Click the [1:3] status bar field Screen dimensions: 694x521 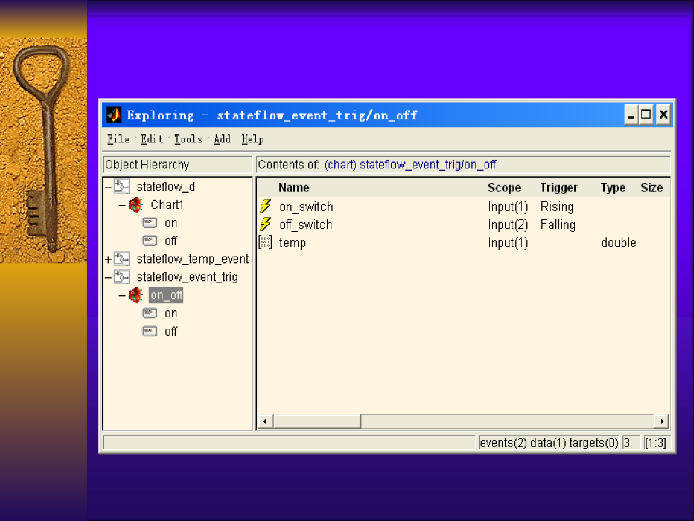coord(656,443)
